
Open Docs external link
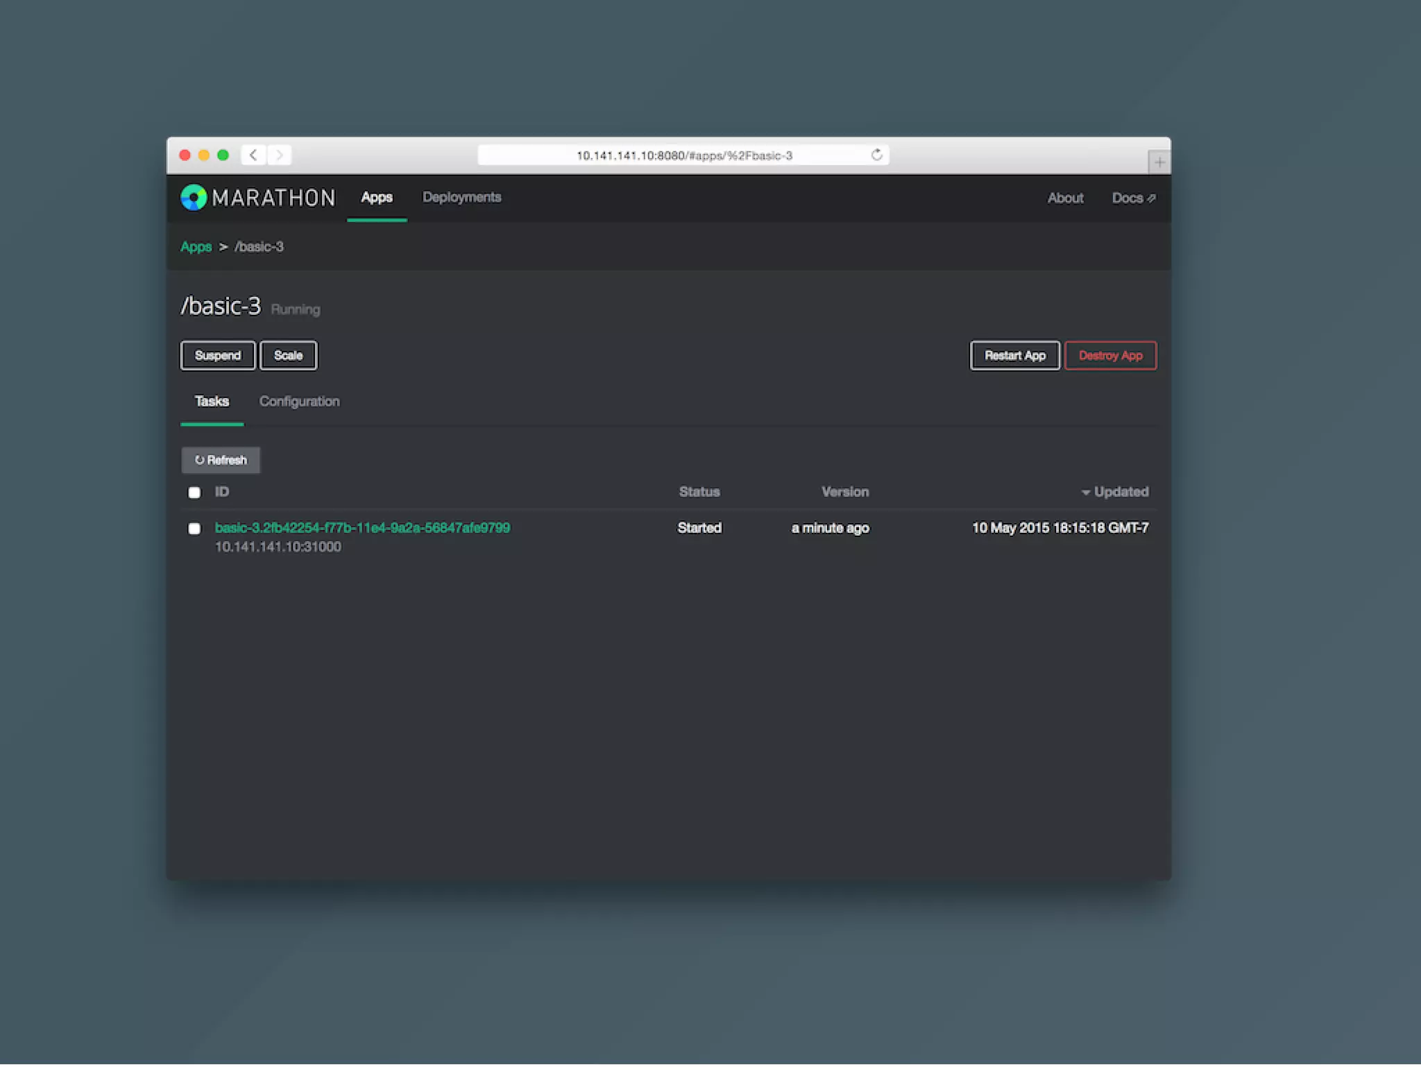point(1133,198)
